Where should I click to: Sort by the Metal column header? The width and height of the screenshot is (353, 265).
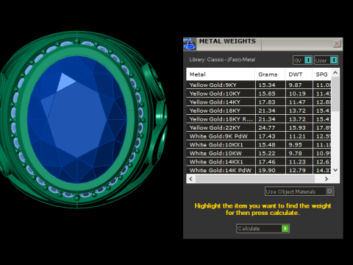(221, 74)
